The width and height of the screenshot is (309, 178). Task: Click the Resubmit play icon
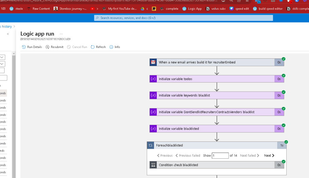(47, 47)
